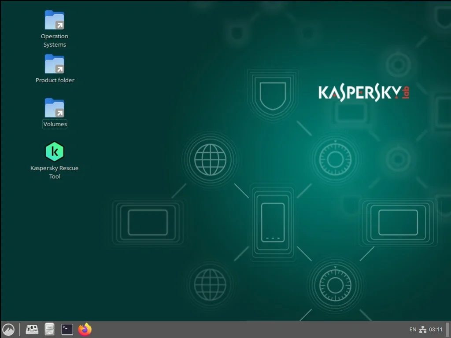This screenshot has width=451, height=338.
Task: Click the audio mixer icon in the taskbar
Action: [32, 329]
